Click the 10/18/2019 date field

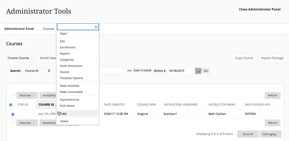(181, 71)
